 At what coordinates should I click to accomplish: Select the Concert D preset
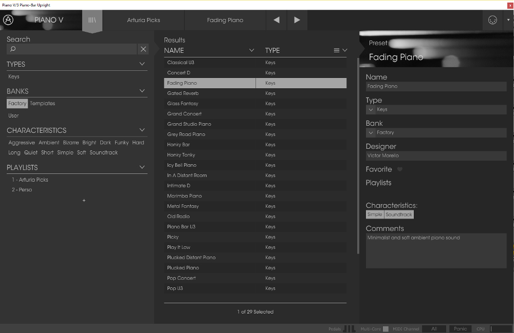pyautogui.click(x=255, y=73)
